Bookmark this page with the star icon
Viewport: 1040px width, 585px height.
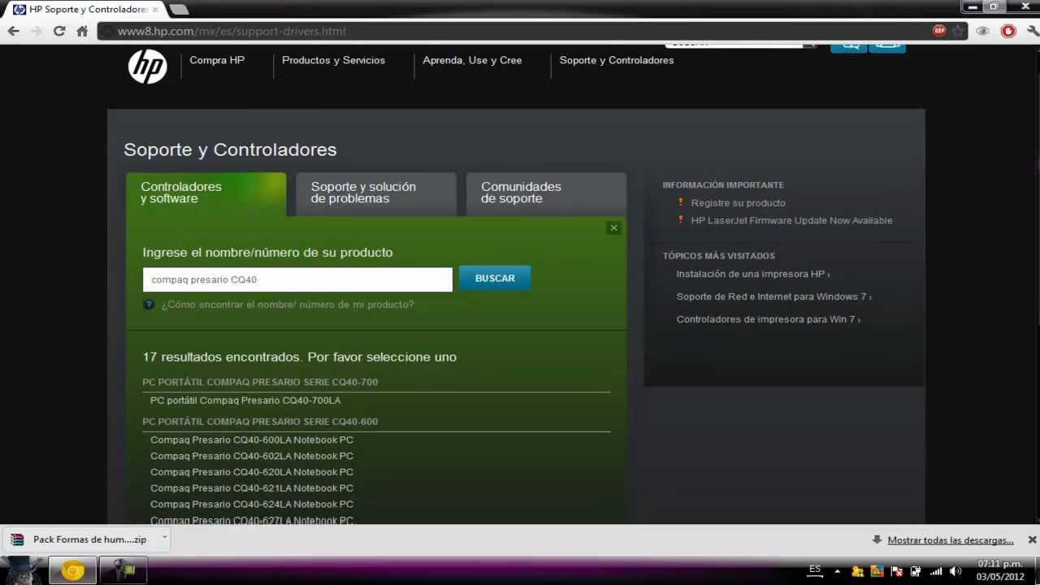958,31
